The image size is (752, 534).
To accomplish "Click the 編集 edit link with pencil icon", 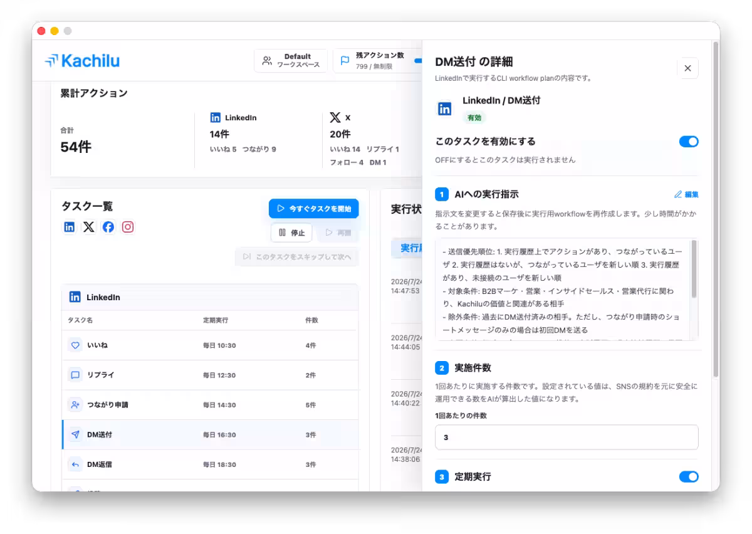I will click(686, 194).
